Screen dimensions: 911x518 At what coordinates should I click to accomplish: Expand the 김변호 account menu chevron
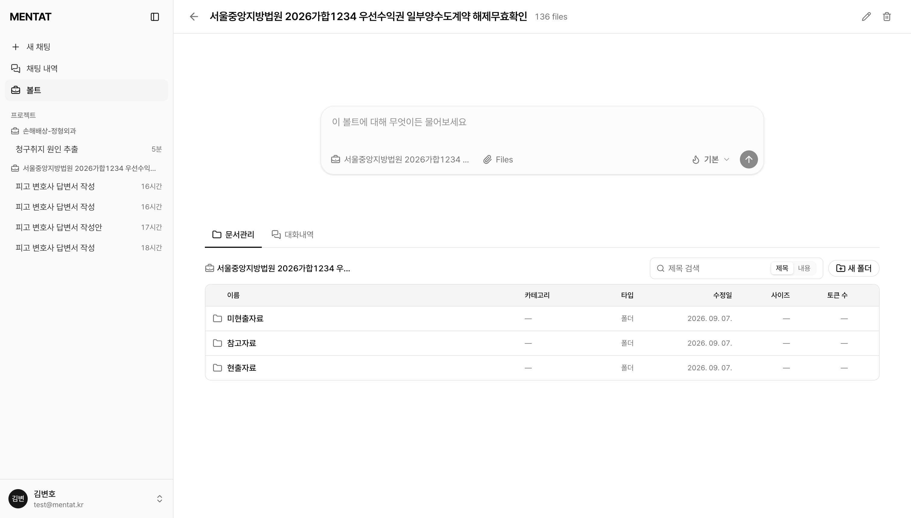pos(160,499)
